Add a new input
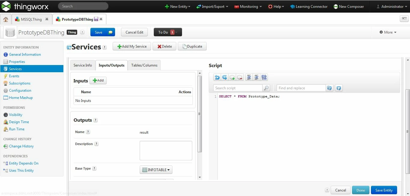This screenshot has height=196, width=410. (98, 80)
